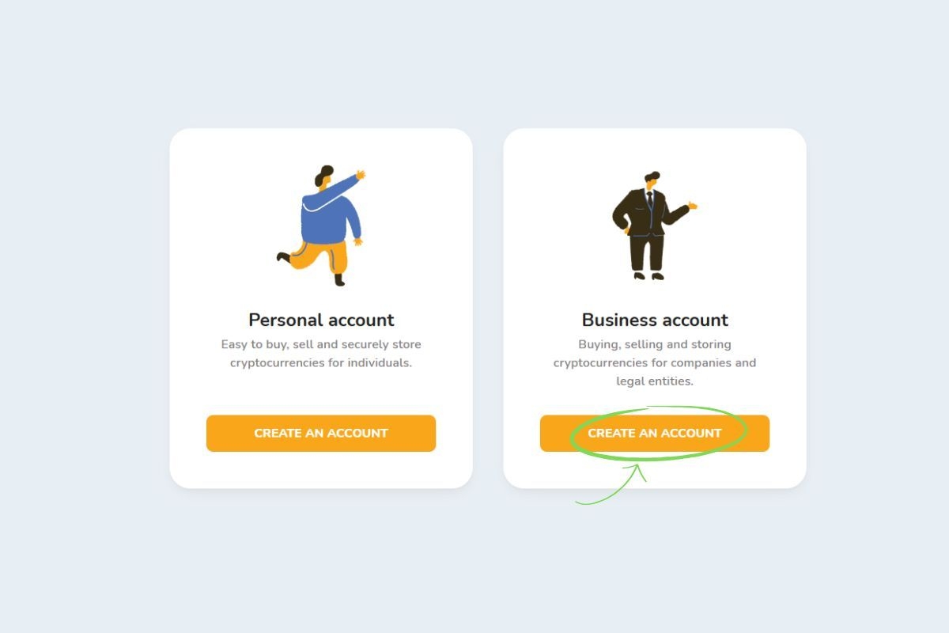Click the businessman's head
Screen dimensions: 949x633
pos(652,180)
